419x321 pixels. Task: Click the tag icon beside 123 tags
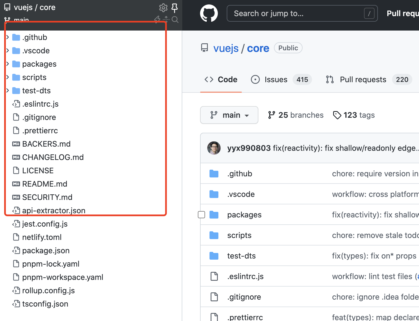tap(337, 115)
